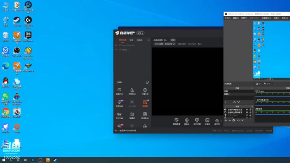Click undock icon on OBS sources panel header
The height and width of the screenshot is (163, 290).
[252, 106]
